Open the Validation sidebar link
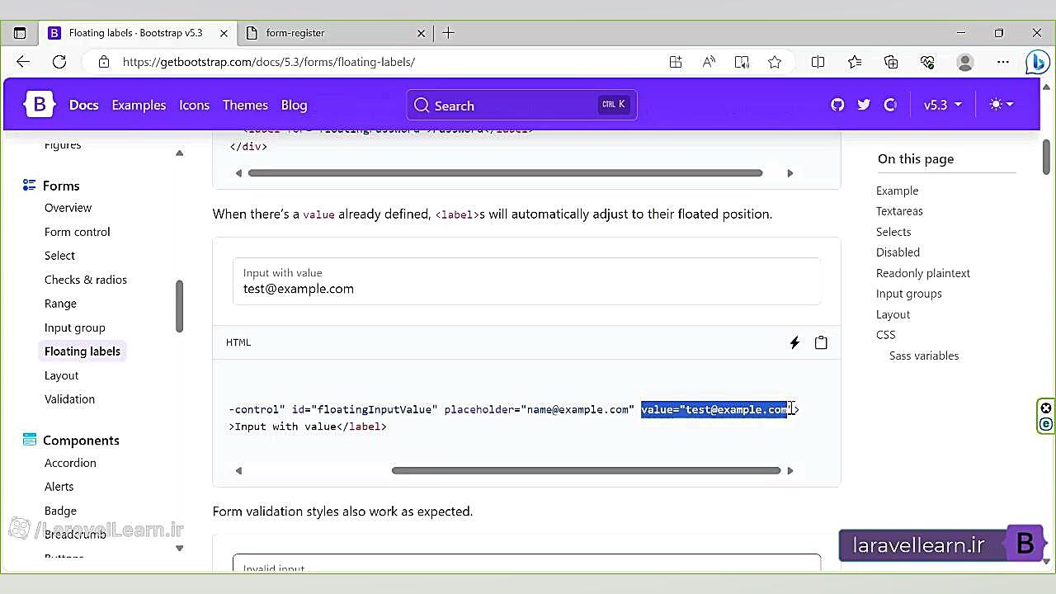The height and width of the screenshot is (594, 1056). 69,399
